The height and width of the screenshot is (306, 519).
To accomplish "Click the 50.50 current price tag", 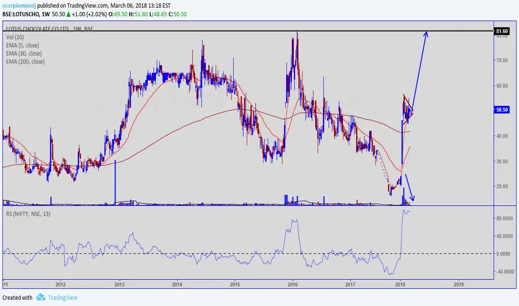I will tap(501, 110).
